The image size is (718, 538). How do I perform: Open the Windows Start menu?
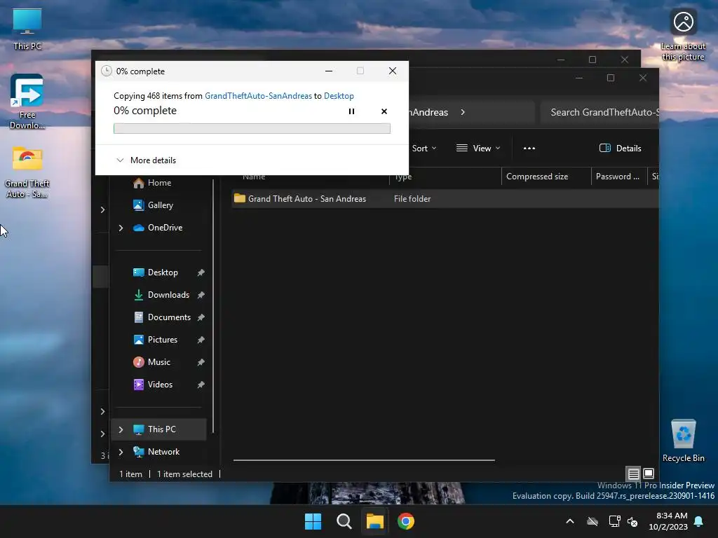point(313,521)
